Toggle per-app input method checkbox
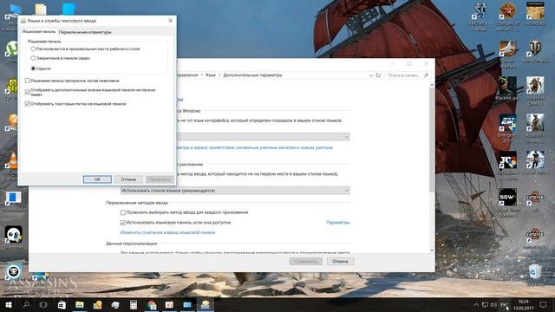Viewport: 555px width, 312px height. (x=123, y=212)
